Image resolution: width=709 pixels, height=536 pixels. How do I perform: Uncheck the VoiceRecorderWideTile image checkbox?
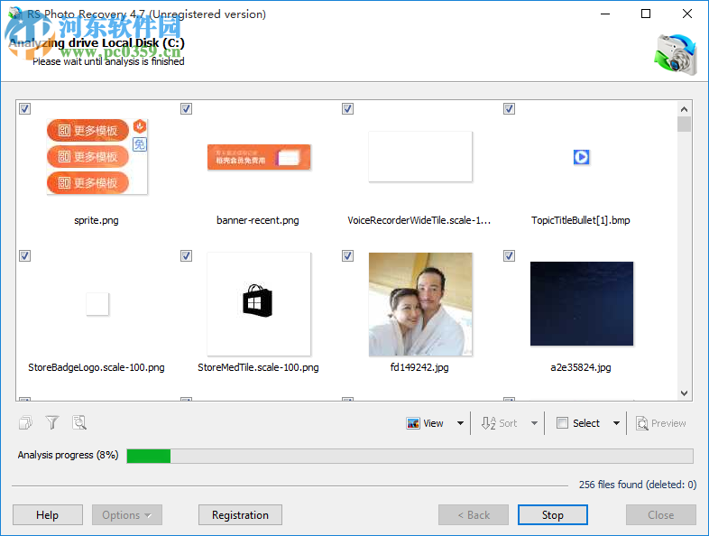[347, 108]
